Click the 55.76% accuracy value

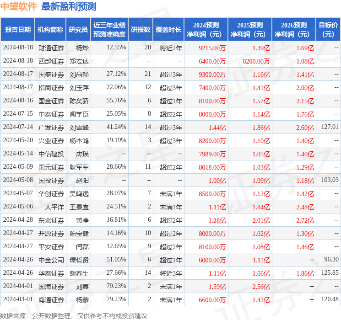[x=116, y=100]
